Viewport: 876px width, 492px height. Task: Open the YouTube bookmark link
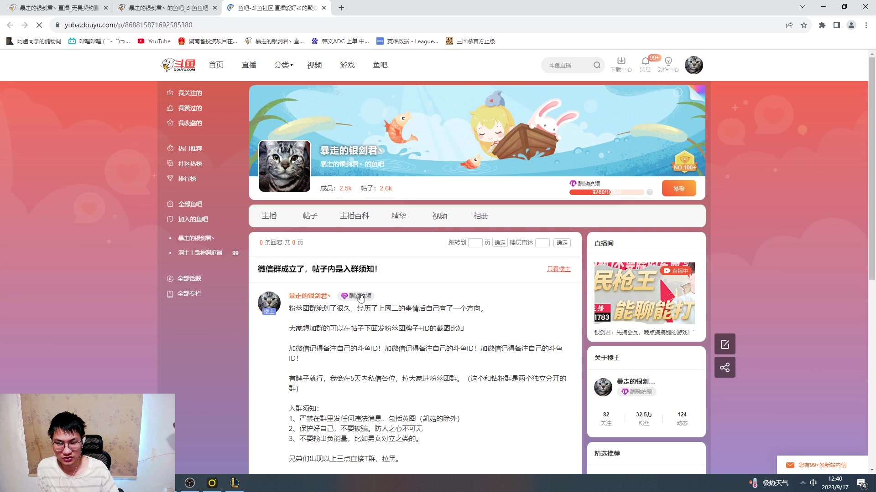coord(154,41)
